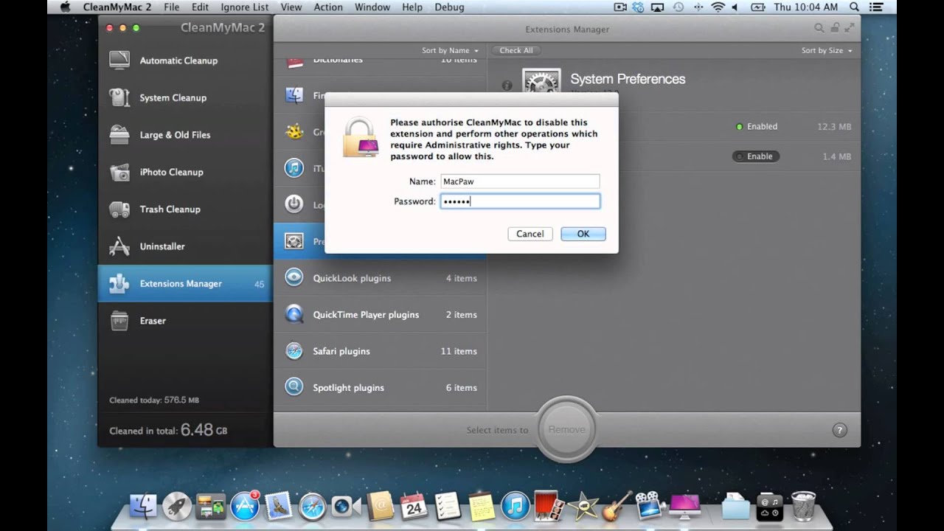Select the Uninstaller module

coord(185,246)
